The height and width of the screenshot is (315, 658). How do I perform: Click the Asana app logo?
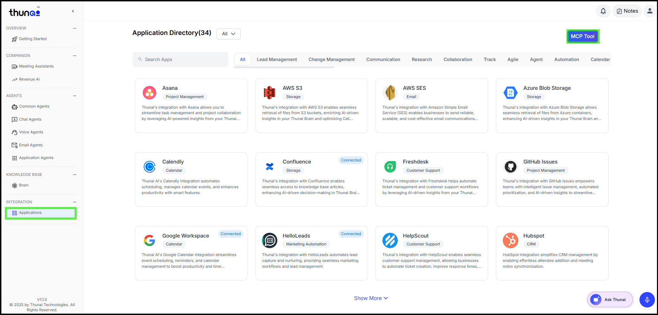tap(149, 93)
